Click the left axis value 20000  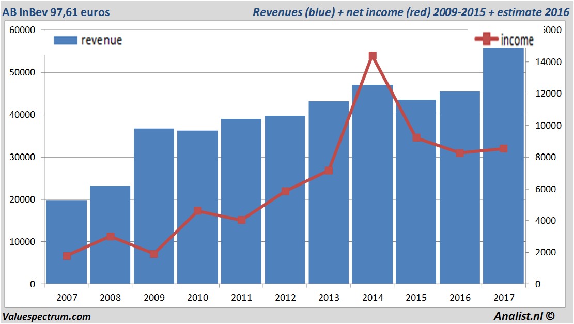[22, 199]
